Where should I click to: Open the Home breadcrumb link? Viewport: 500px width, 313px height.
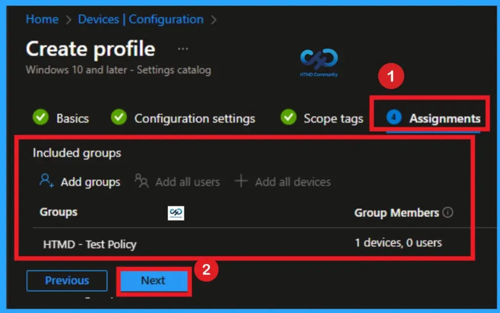click(42, 20)
